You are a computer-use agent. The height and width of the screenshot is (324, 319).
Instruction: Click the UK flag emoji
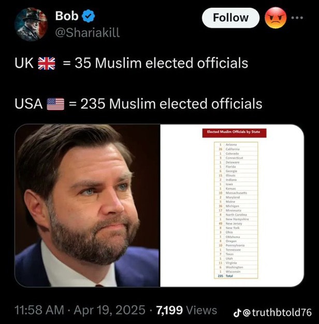(47, 63)
